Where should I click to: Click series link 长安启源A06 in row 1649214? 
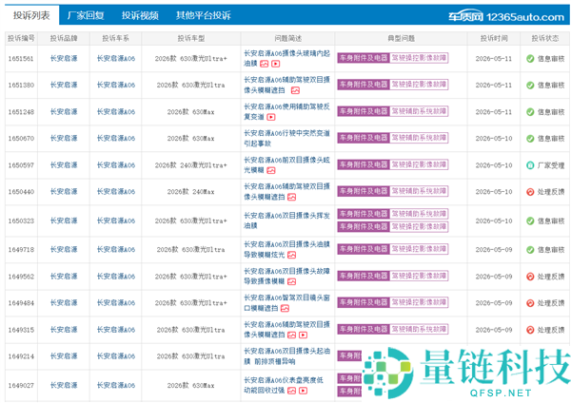tap(116, 356)
